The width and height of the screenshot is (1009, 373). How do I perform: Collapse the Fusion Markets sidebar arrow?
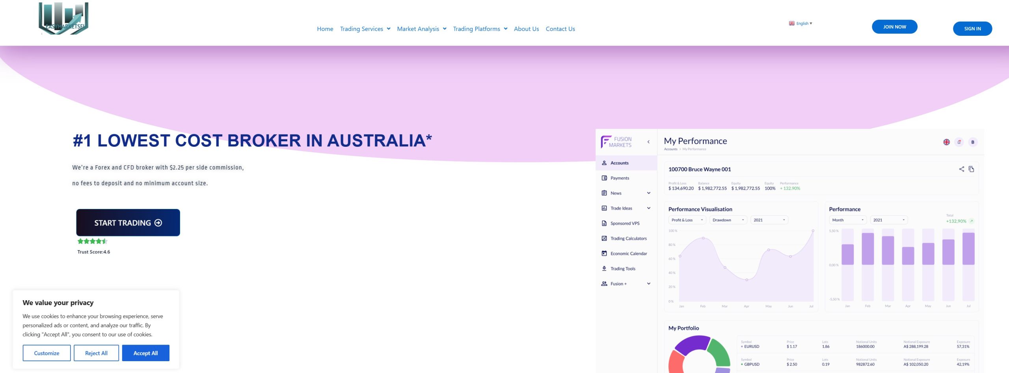tap(648, 142)
